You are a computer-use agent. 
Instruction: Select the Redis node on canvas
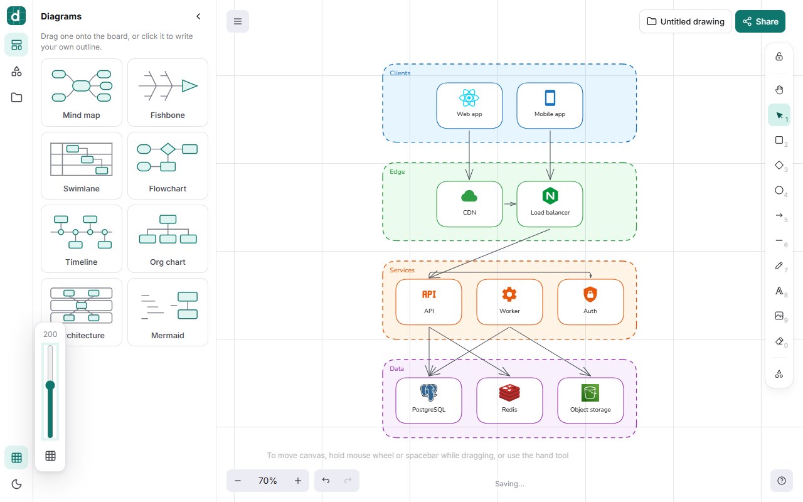[x=509, y=400]
